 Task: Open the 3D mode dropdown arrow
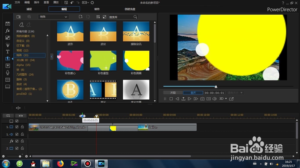click(226, 99)
